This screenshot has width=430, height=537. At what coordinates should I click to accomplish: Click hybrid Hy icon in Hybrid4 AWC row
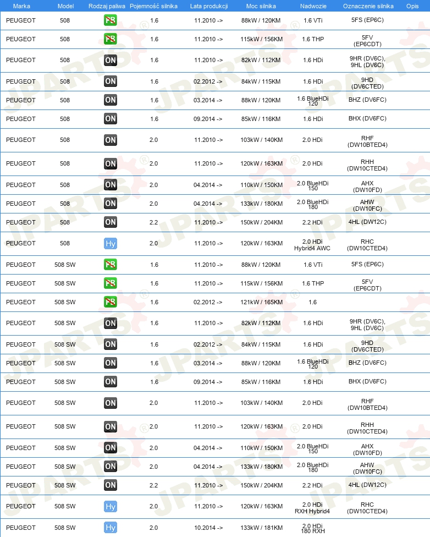point(110,244)
